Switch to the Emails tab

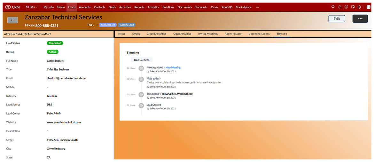pos(136,34)
